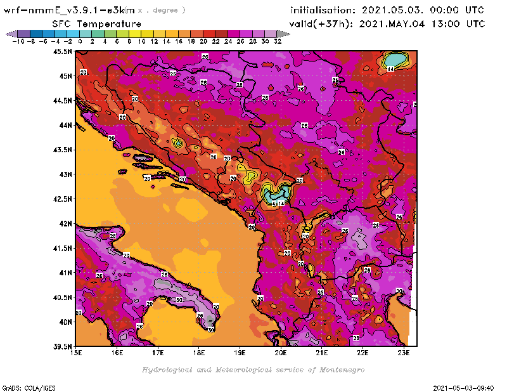Click the '42N' latitude axis label
Image resolution: width=507 pixels, height=392 pixels.
coord(65,224)
